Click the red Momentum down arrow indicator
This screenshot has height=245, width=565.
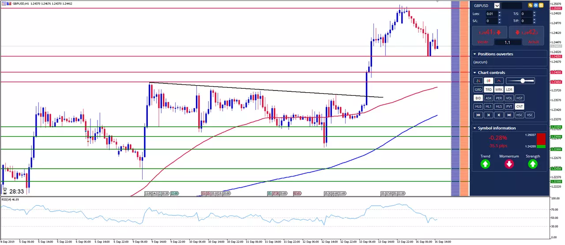pos(509,164)
